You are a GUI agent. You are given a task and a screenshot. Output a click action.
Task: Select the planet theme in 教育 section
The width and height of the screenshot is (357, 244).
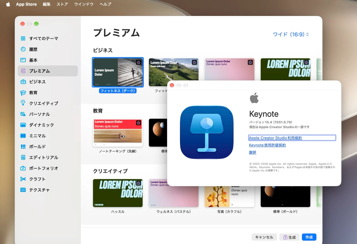(x=158, y=133)
